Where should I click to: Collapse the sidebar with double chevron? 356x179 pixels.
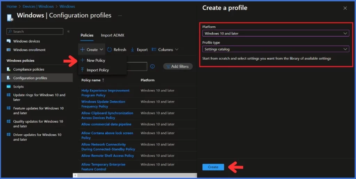coord(68,32)
